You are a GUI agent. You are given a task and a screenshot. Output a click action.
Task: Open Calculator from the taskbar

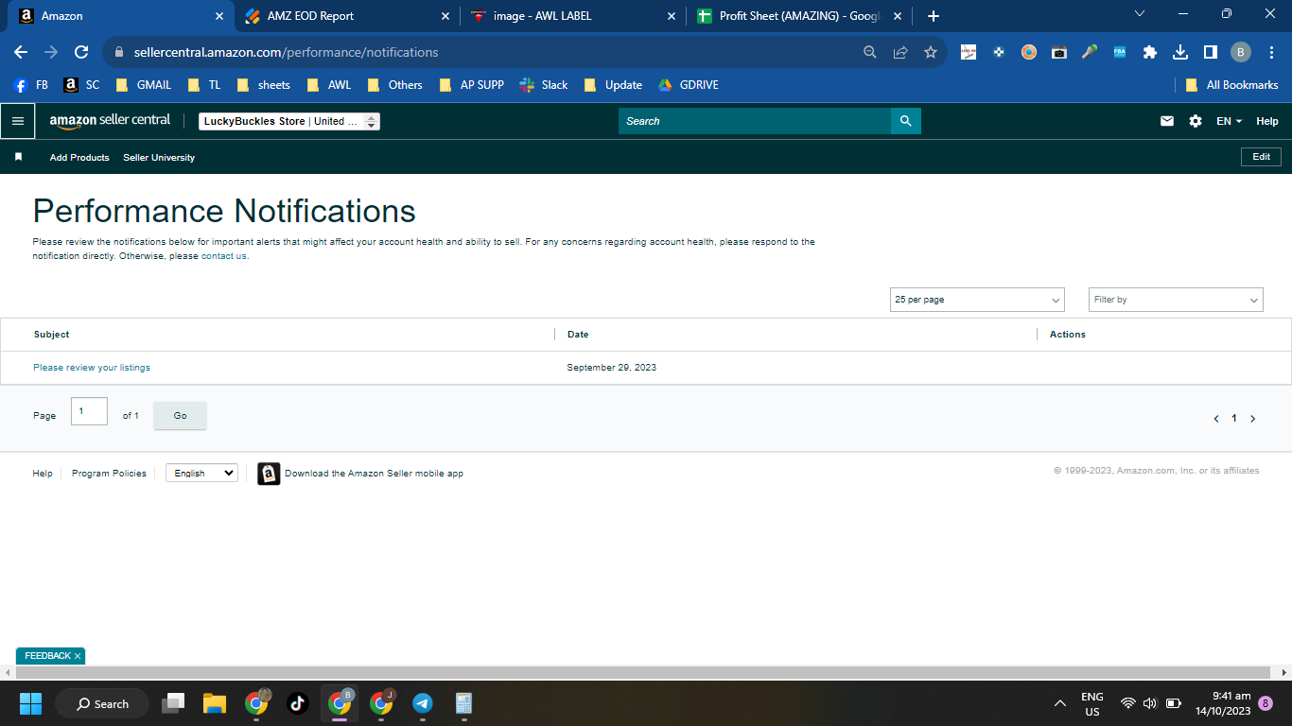click(463, 703)
